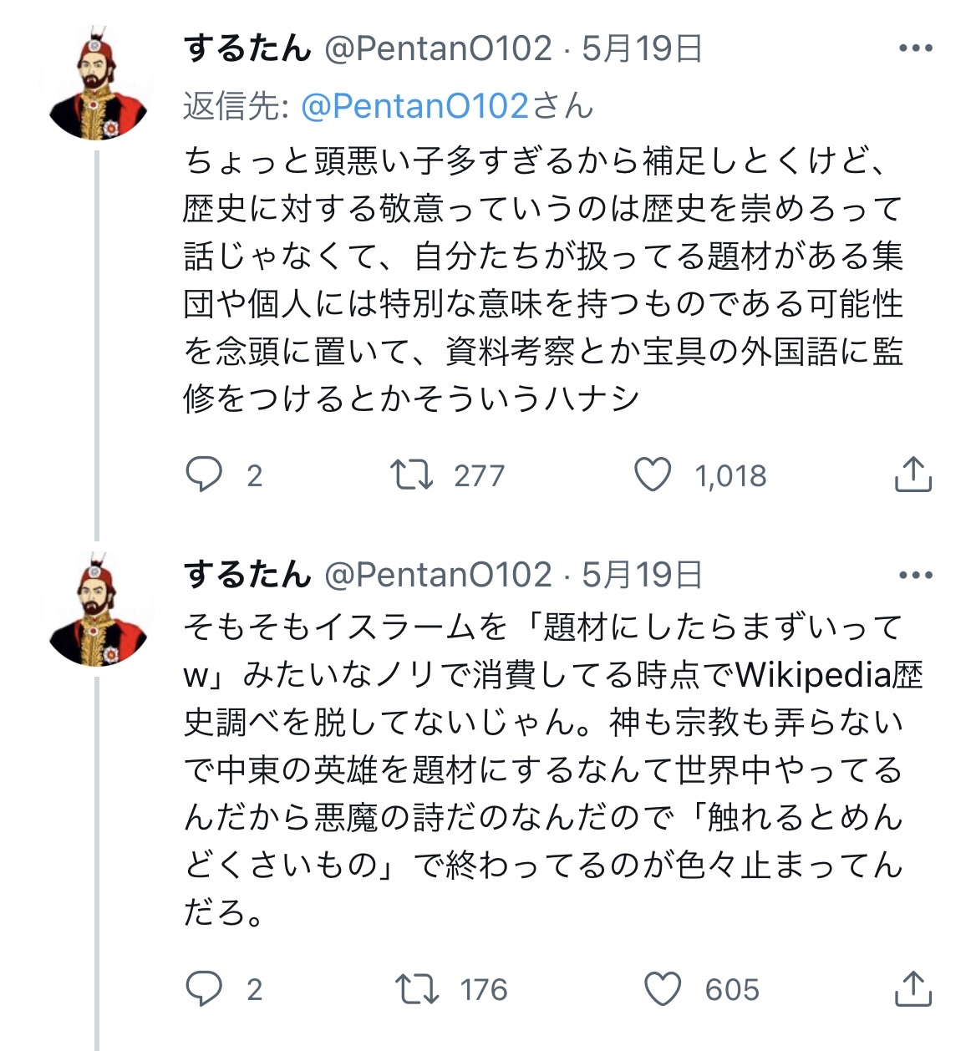Reply to the second tweet
The height and width of the screenshot is (1051, 976).
tap(204, 989)
